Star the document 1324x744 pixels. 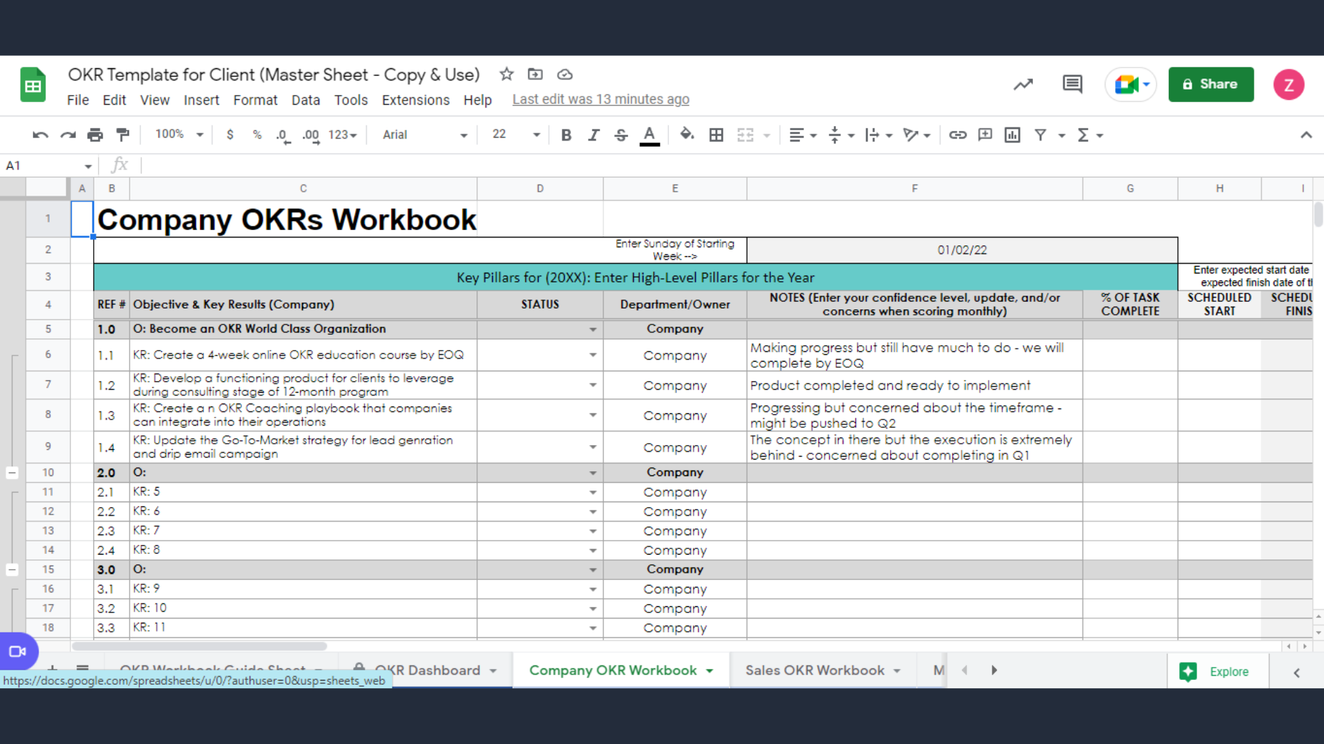pos(507,74)
